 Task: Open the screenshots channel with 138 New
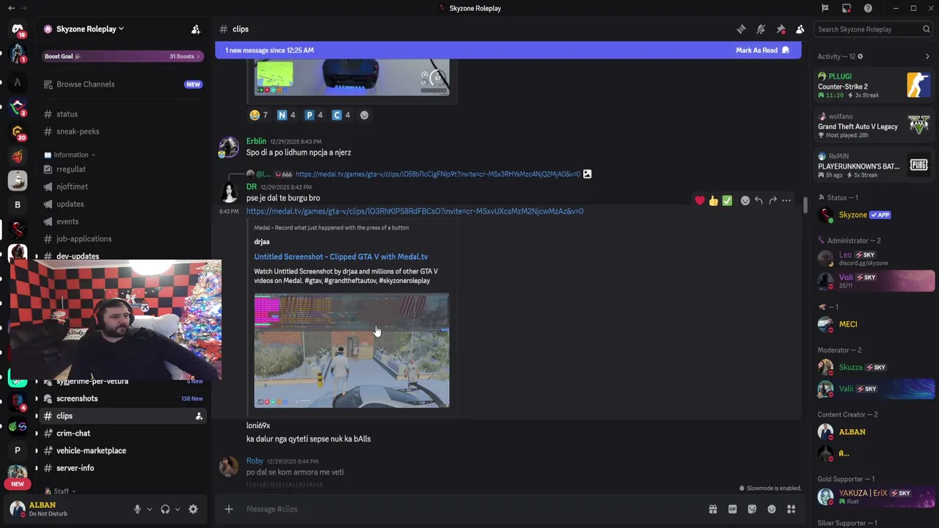pos(122,399)
